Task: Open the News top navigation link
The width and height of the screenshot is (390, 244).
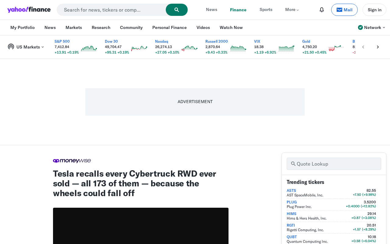Action: pos(211,9)
